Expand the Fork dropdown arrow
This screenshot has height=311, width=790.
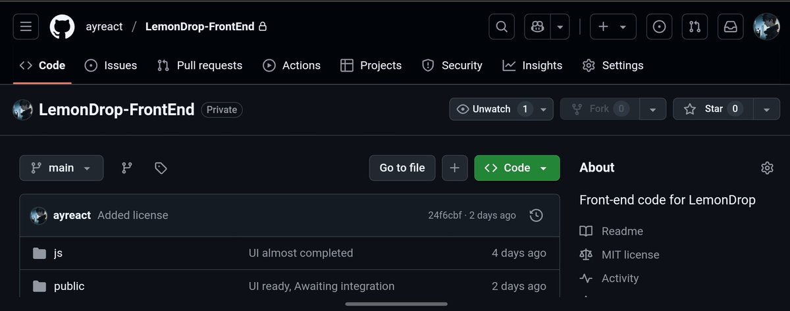[652, 109]
